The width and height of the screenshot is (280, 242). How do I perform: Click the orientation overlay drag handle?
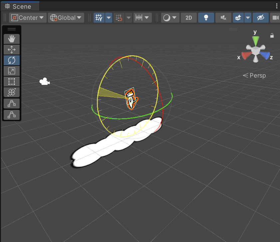[233, 29]
